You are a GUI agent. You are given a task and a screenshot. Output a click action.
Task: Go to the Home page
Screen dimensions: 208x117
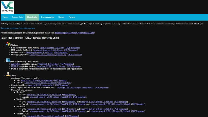click(5, 17)
